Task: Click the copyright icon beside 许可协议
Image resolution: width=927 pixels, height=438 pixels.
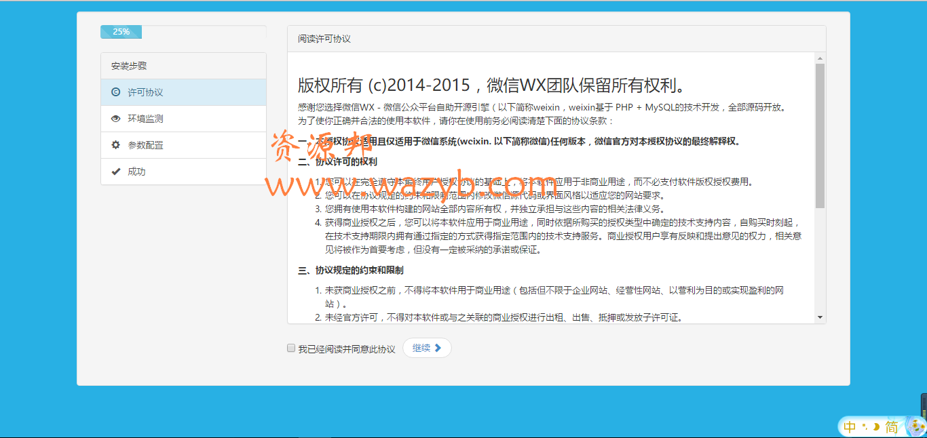Action: point(115,92)
